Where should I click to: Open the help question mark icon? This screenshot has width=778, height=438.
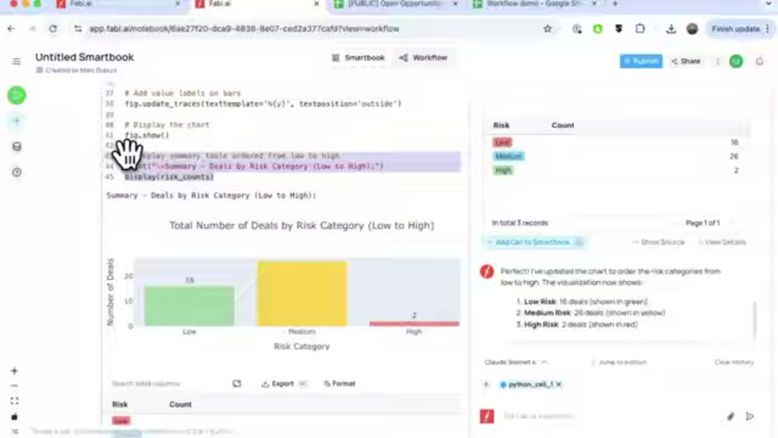(x=17, y=172)
